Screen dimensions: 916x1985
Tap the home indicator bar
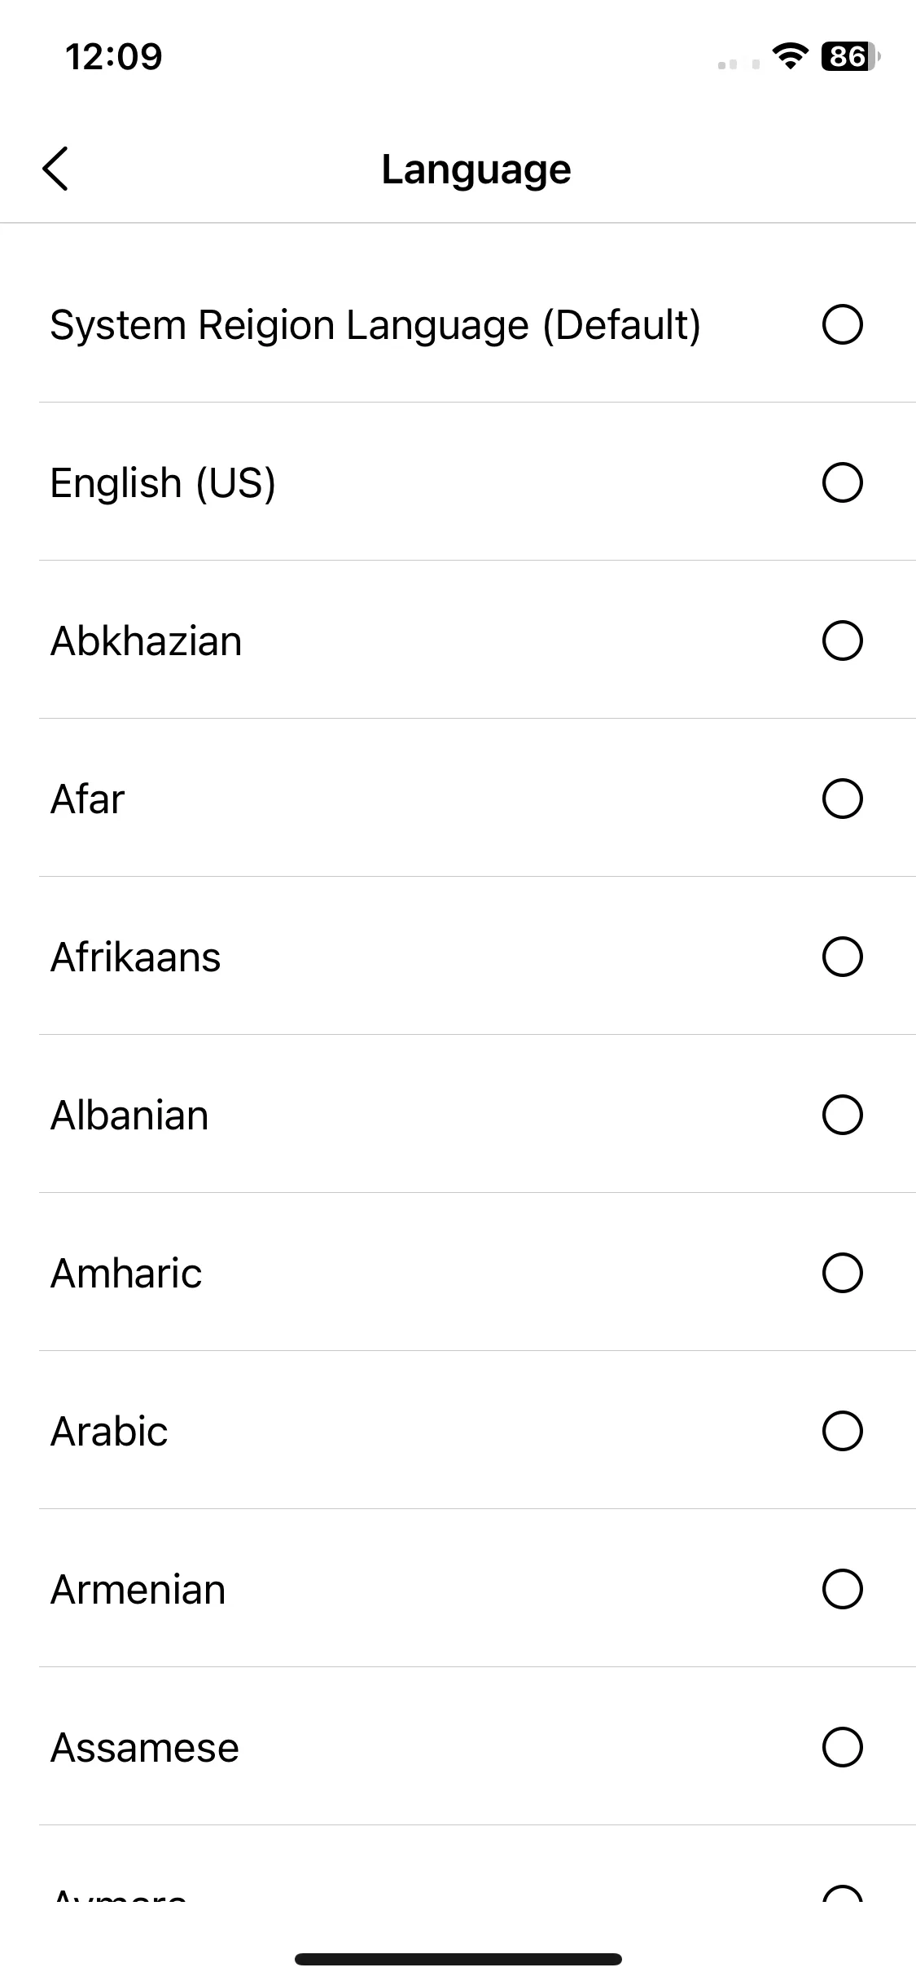458,1959
